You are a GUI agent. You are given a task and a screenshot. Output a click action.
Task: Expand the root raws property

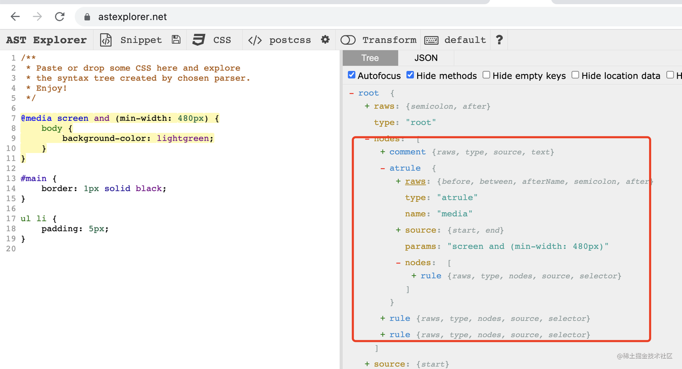pyautogui.click(x=367, y=107)
